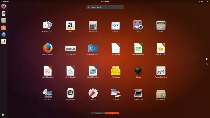Launch Simple Scan
Screen dimensions: 210x118
pos(138,95)
